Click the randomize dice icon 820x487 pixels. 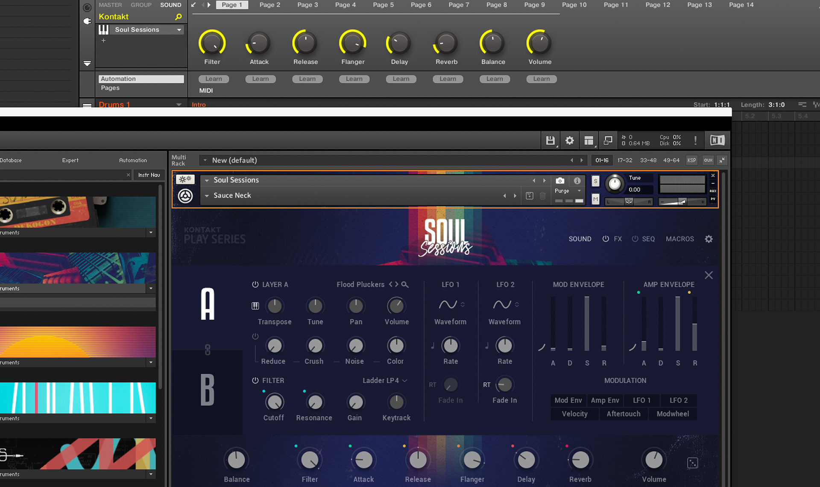click(692, 463)
